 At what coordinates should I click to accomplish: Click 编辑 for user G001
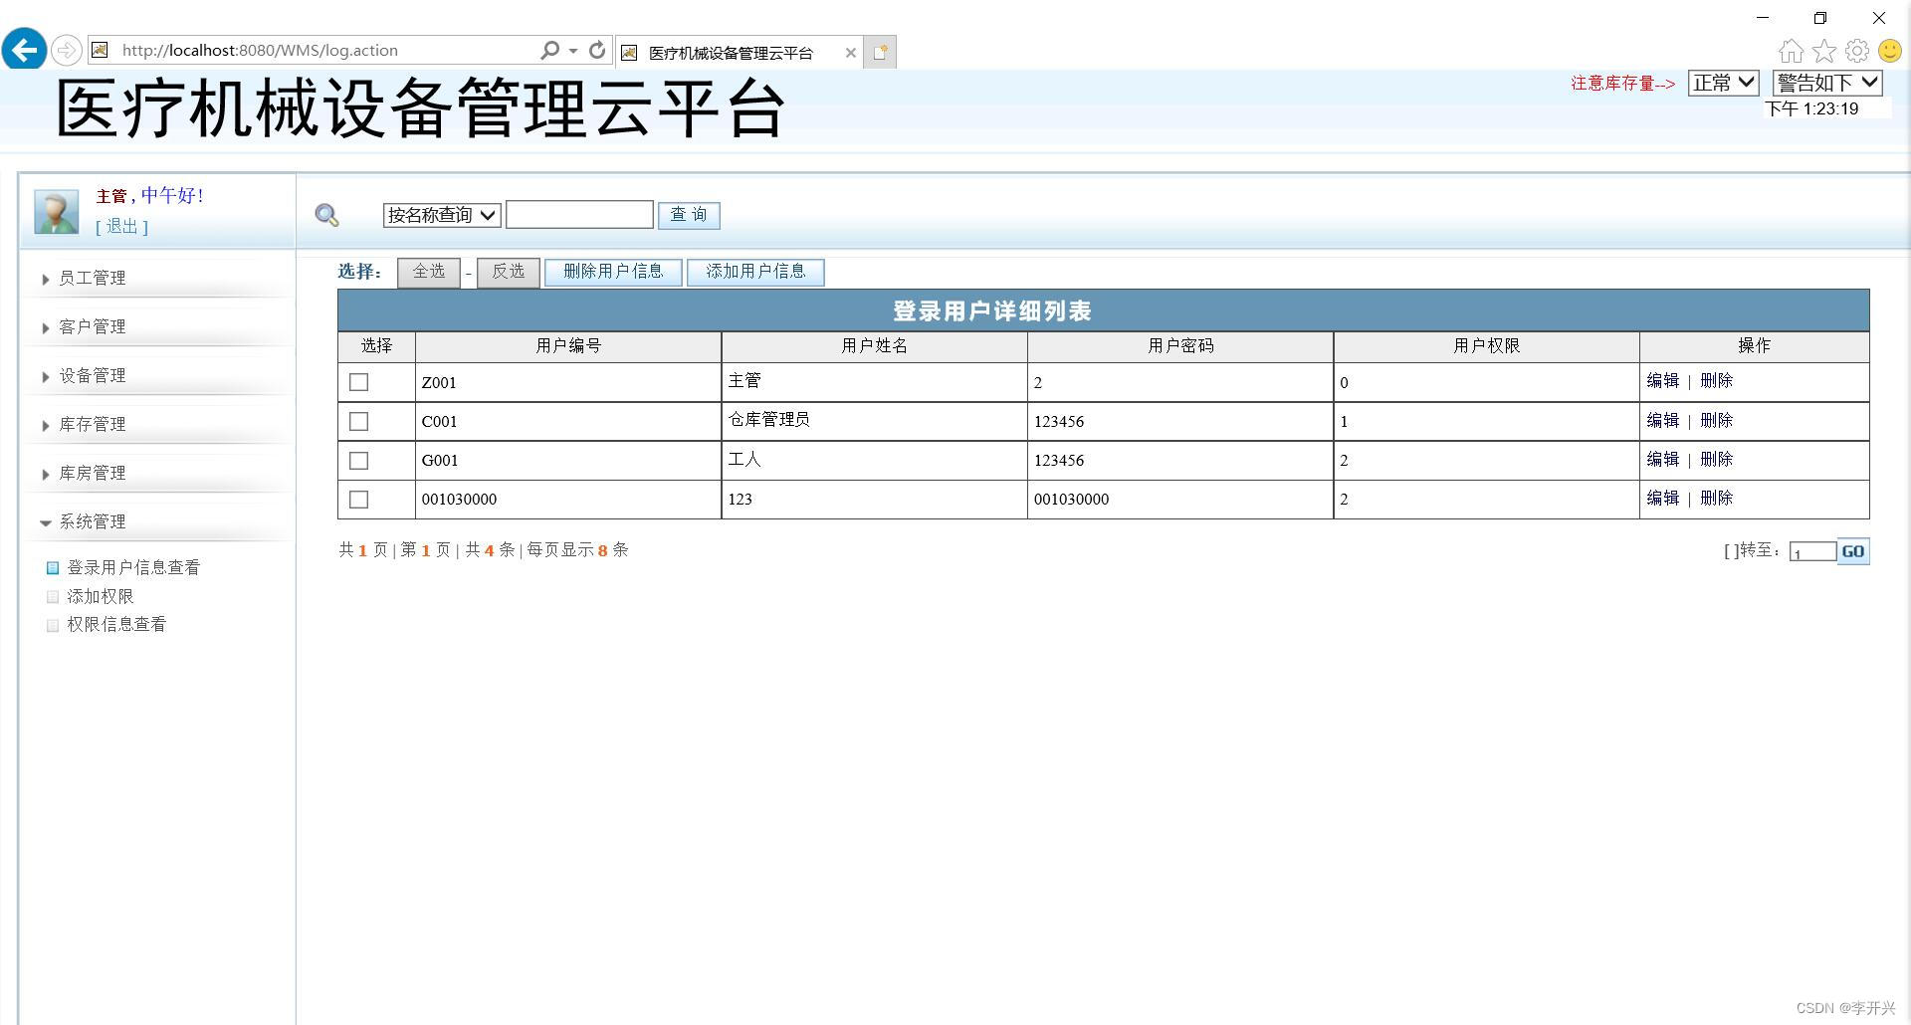tap(1662, 460)
